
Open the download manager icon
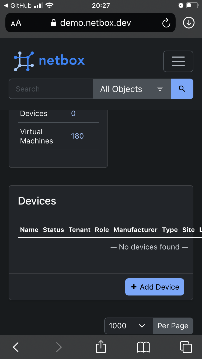[x=189, y=23]
